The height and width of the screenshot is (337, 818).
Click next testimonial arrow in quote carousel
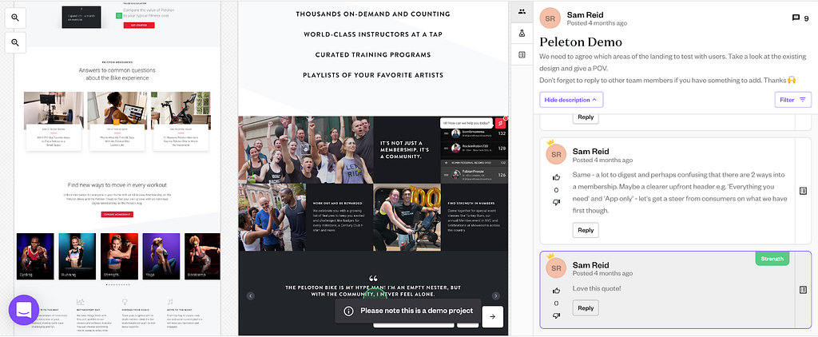click(495, 295)
